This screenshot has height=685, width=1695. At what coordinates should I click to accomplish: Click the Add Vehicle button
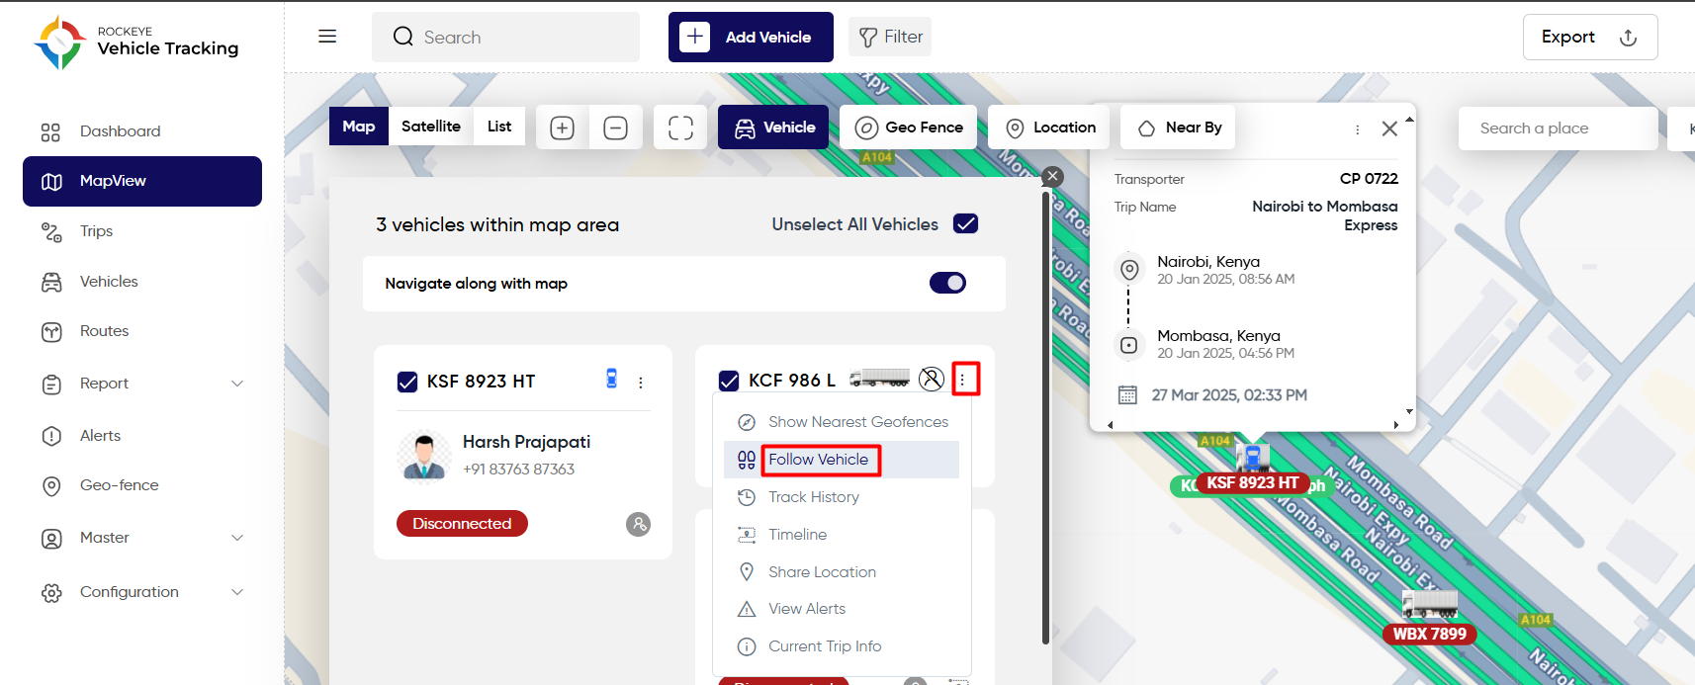coord(751,37)
